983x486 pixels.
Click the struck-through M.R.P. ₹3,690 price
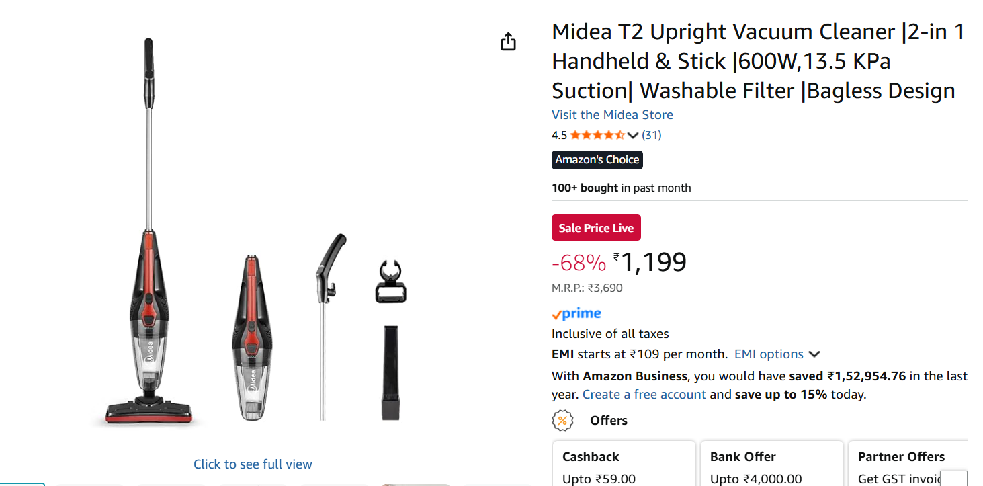coord(605,288)
